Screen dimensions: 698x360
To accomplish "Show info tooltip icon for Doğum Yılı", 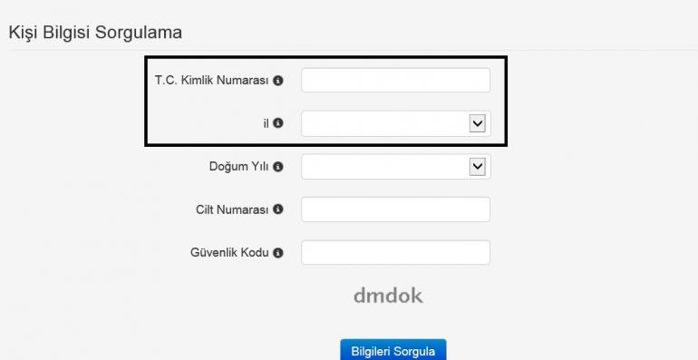I will pyautogui.click(x=278, y=167).
